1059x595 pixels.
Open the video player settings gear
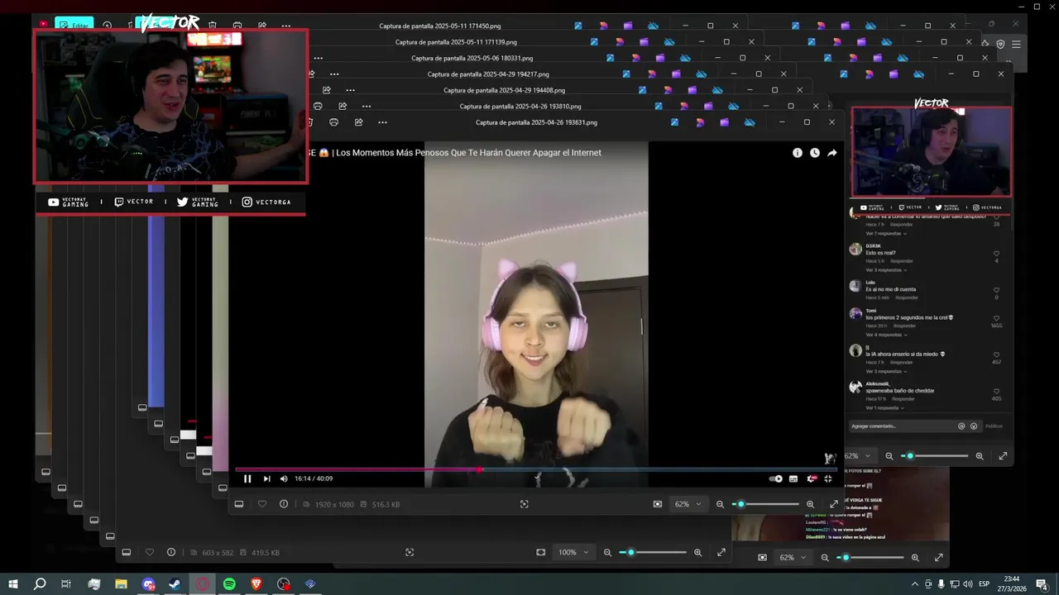pos(812,478)
